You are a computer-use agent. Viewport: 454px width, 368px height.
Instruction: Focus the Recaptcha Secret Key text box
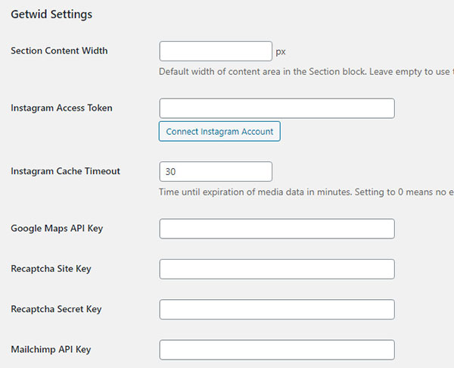tap(276, 309)
